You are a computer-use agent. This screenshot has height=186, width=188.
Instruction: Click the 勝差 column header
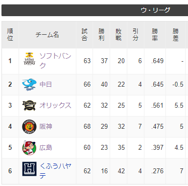pos(176,35)
